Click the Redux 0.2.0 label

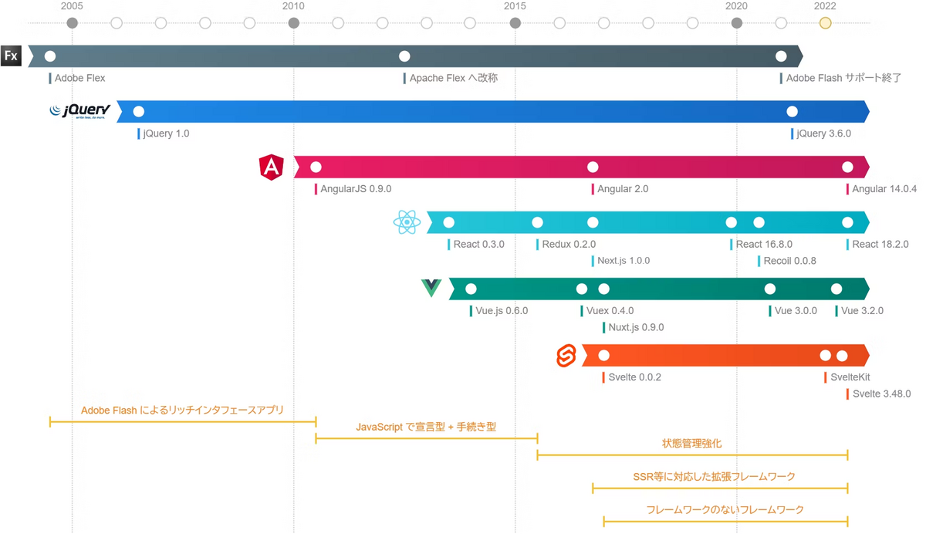pyautogui.click(x=569, y=245)
